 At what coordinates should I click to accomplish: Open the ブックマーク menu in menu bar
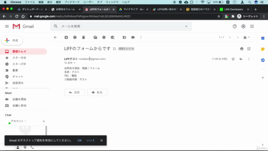click(72, 2)
